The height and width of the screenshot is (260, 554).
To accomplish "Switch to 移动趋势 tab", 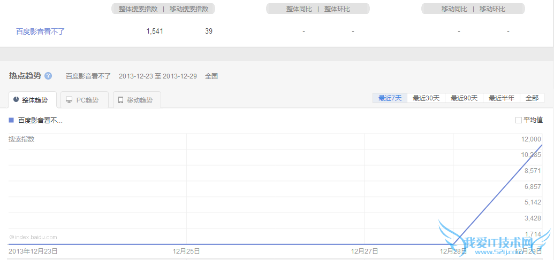I will 137,100.
